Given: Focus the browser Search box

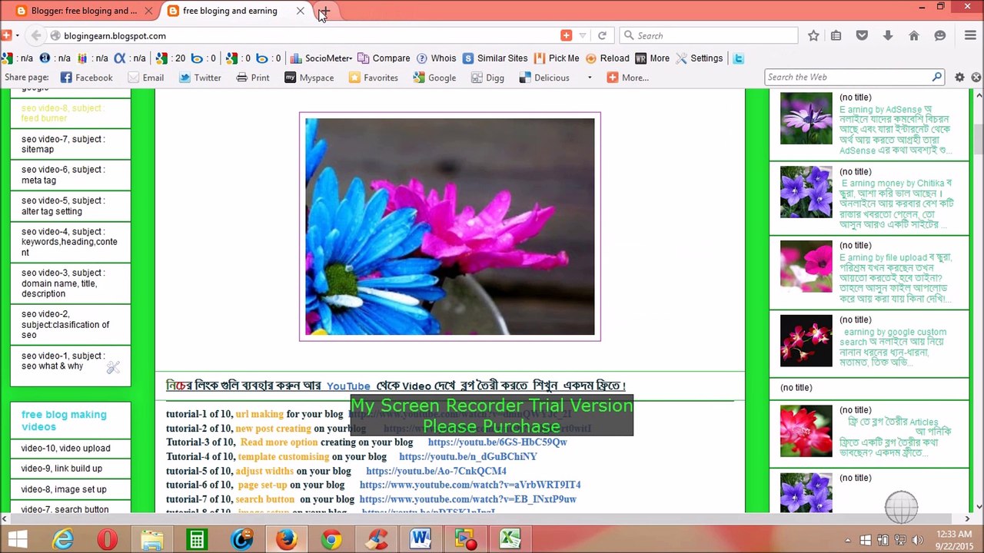Looking at the screenshot, I should (707, 35).
